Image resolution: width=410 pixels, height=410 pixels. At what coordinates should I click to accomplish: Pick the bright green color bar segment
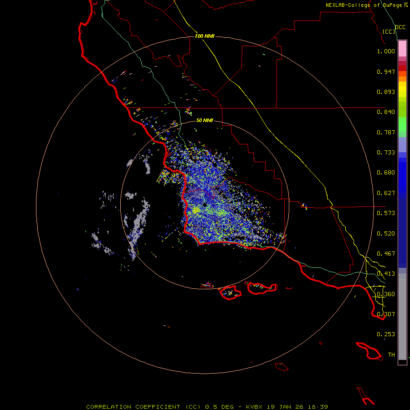click(x=402, y=124)
